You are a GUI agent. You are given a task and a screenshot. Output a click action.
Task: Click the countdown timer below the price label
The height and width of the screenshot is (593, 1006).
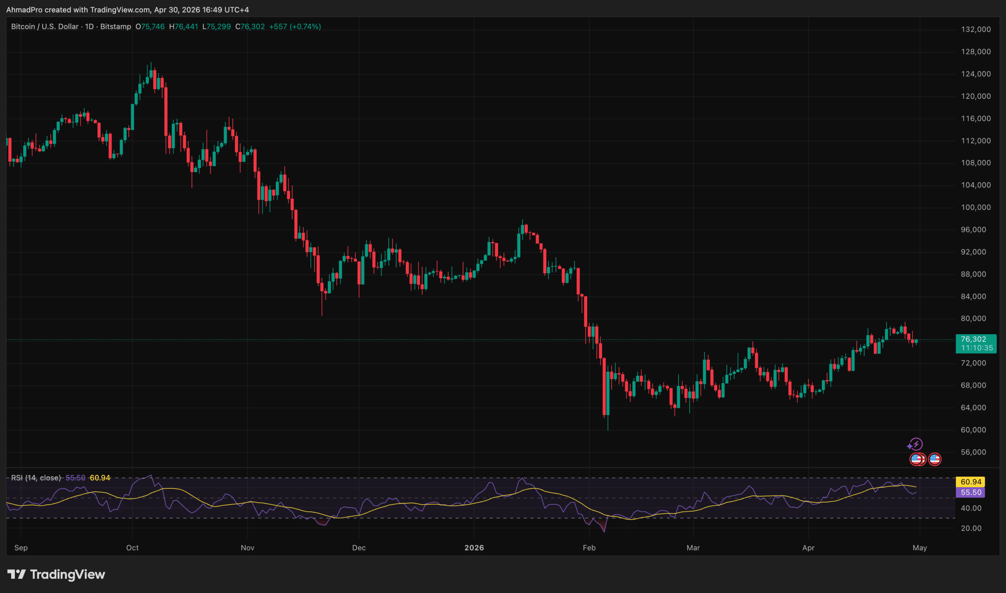coord(977,348)
